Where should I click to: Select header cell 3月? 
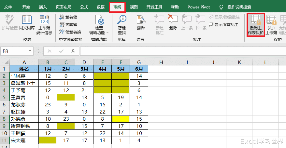pyautogui.click(x=84, y=69)
